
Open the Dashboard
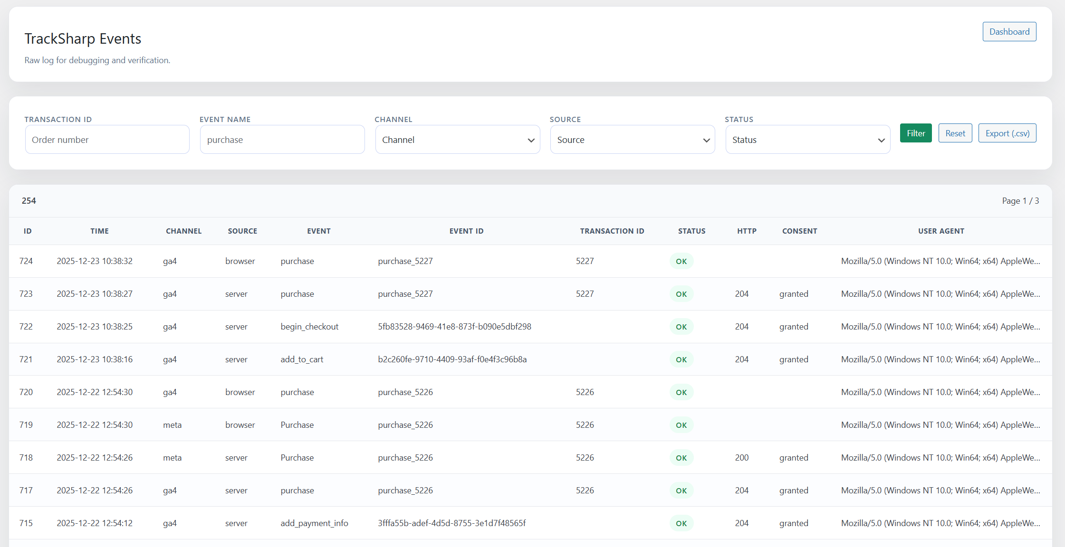pos(1009,31)
